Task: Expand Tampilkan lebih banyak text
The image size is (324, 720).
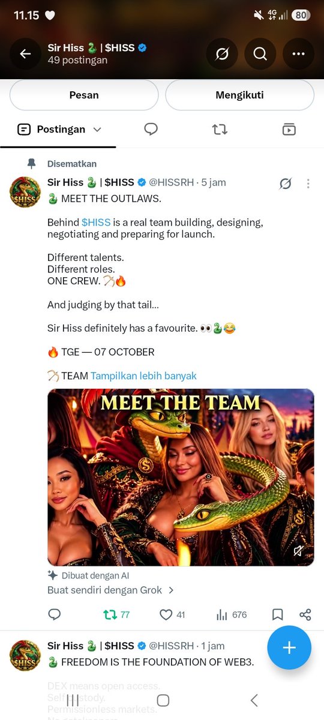Action: point(143,376)
